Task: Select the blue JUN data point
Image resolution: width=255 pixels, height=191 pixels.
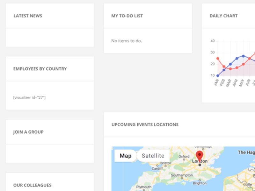Action: click(x=250, y=59)
